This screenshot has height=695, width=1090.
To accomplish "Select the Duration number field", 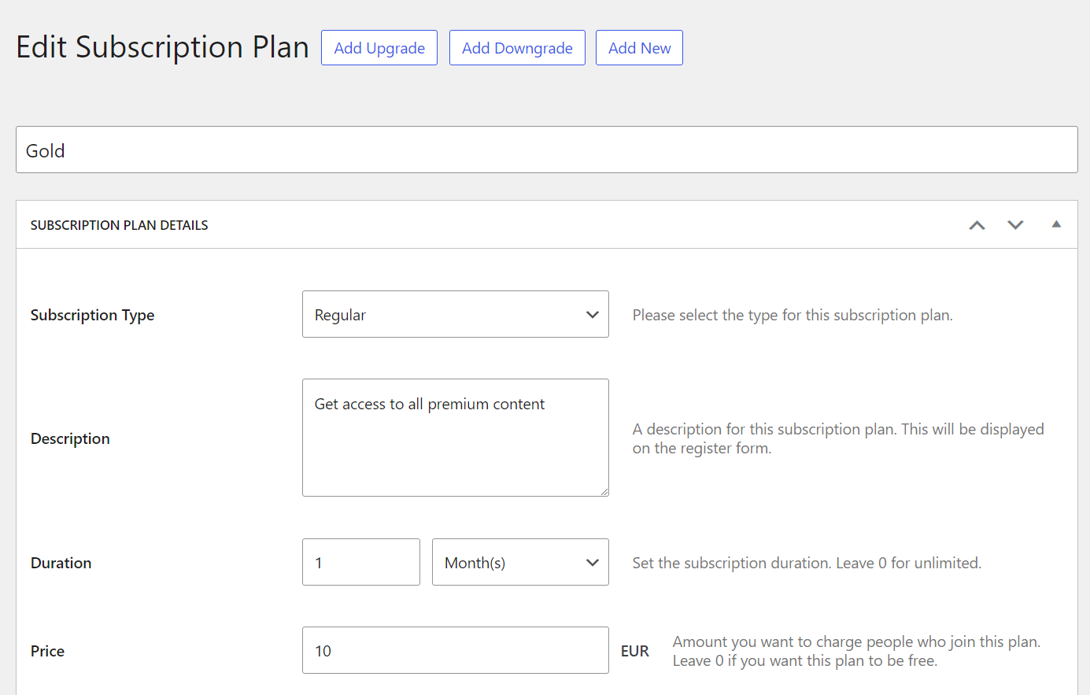I will (x=360, y=563).
